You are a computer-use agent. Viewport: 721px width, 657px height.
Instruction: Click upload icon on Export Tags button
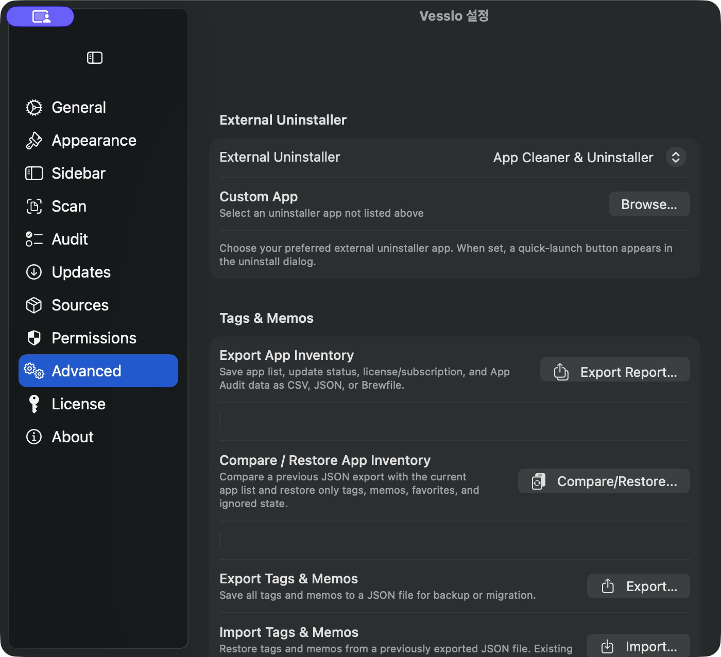(x=608, y=586)
